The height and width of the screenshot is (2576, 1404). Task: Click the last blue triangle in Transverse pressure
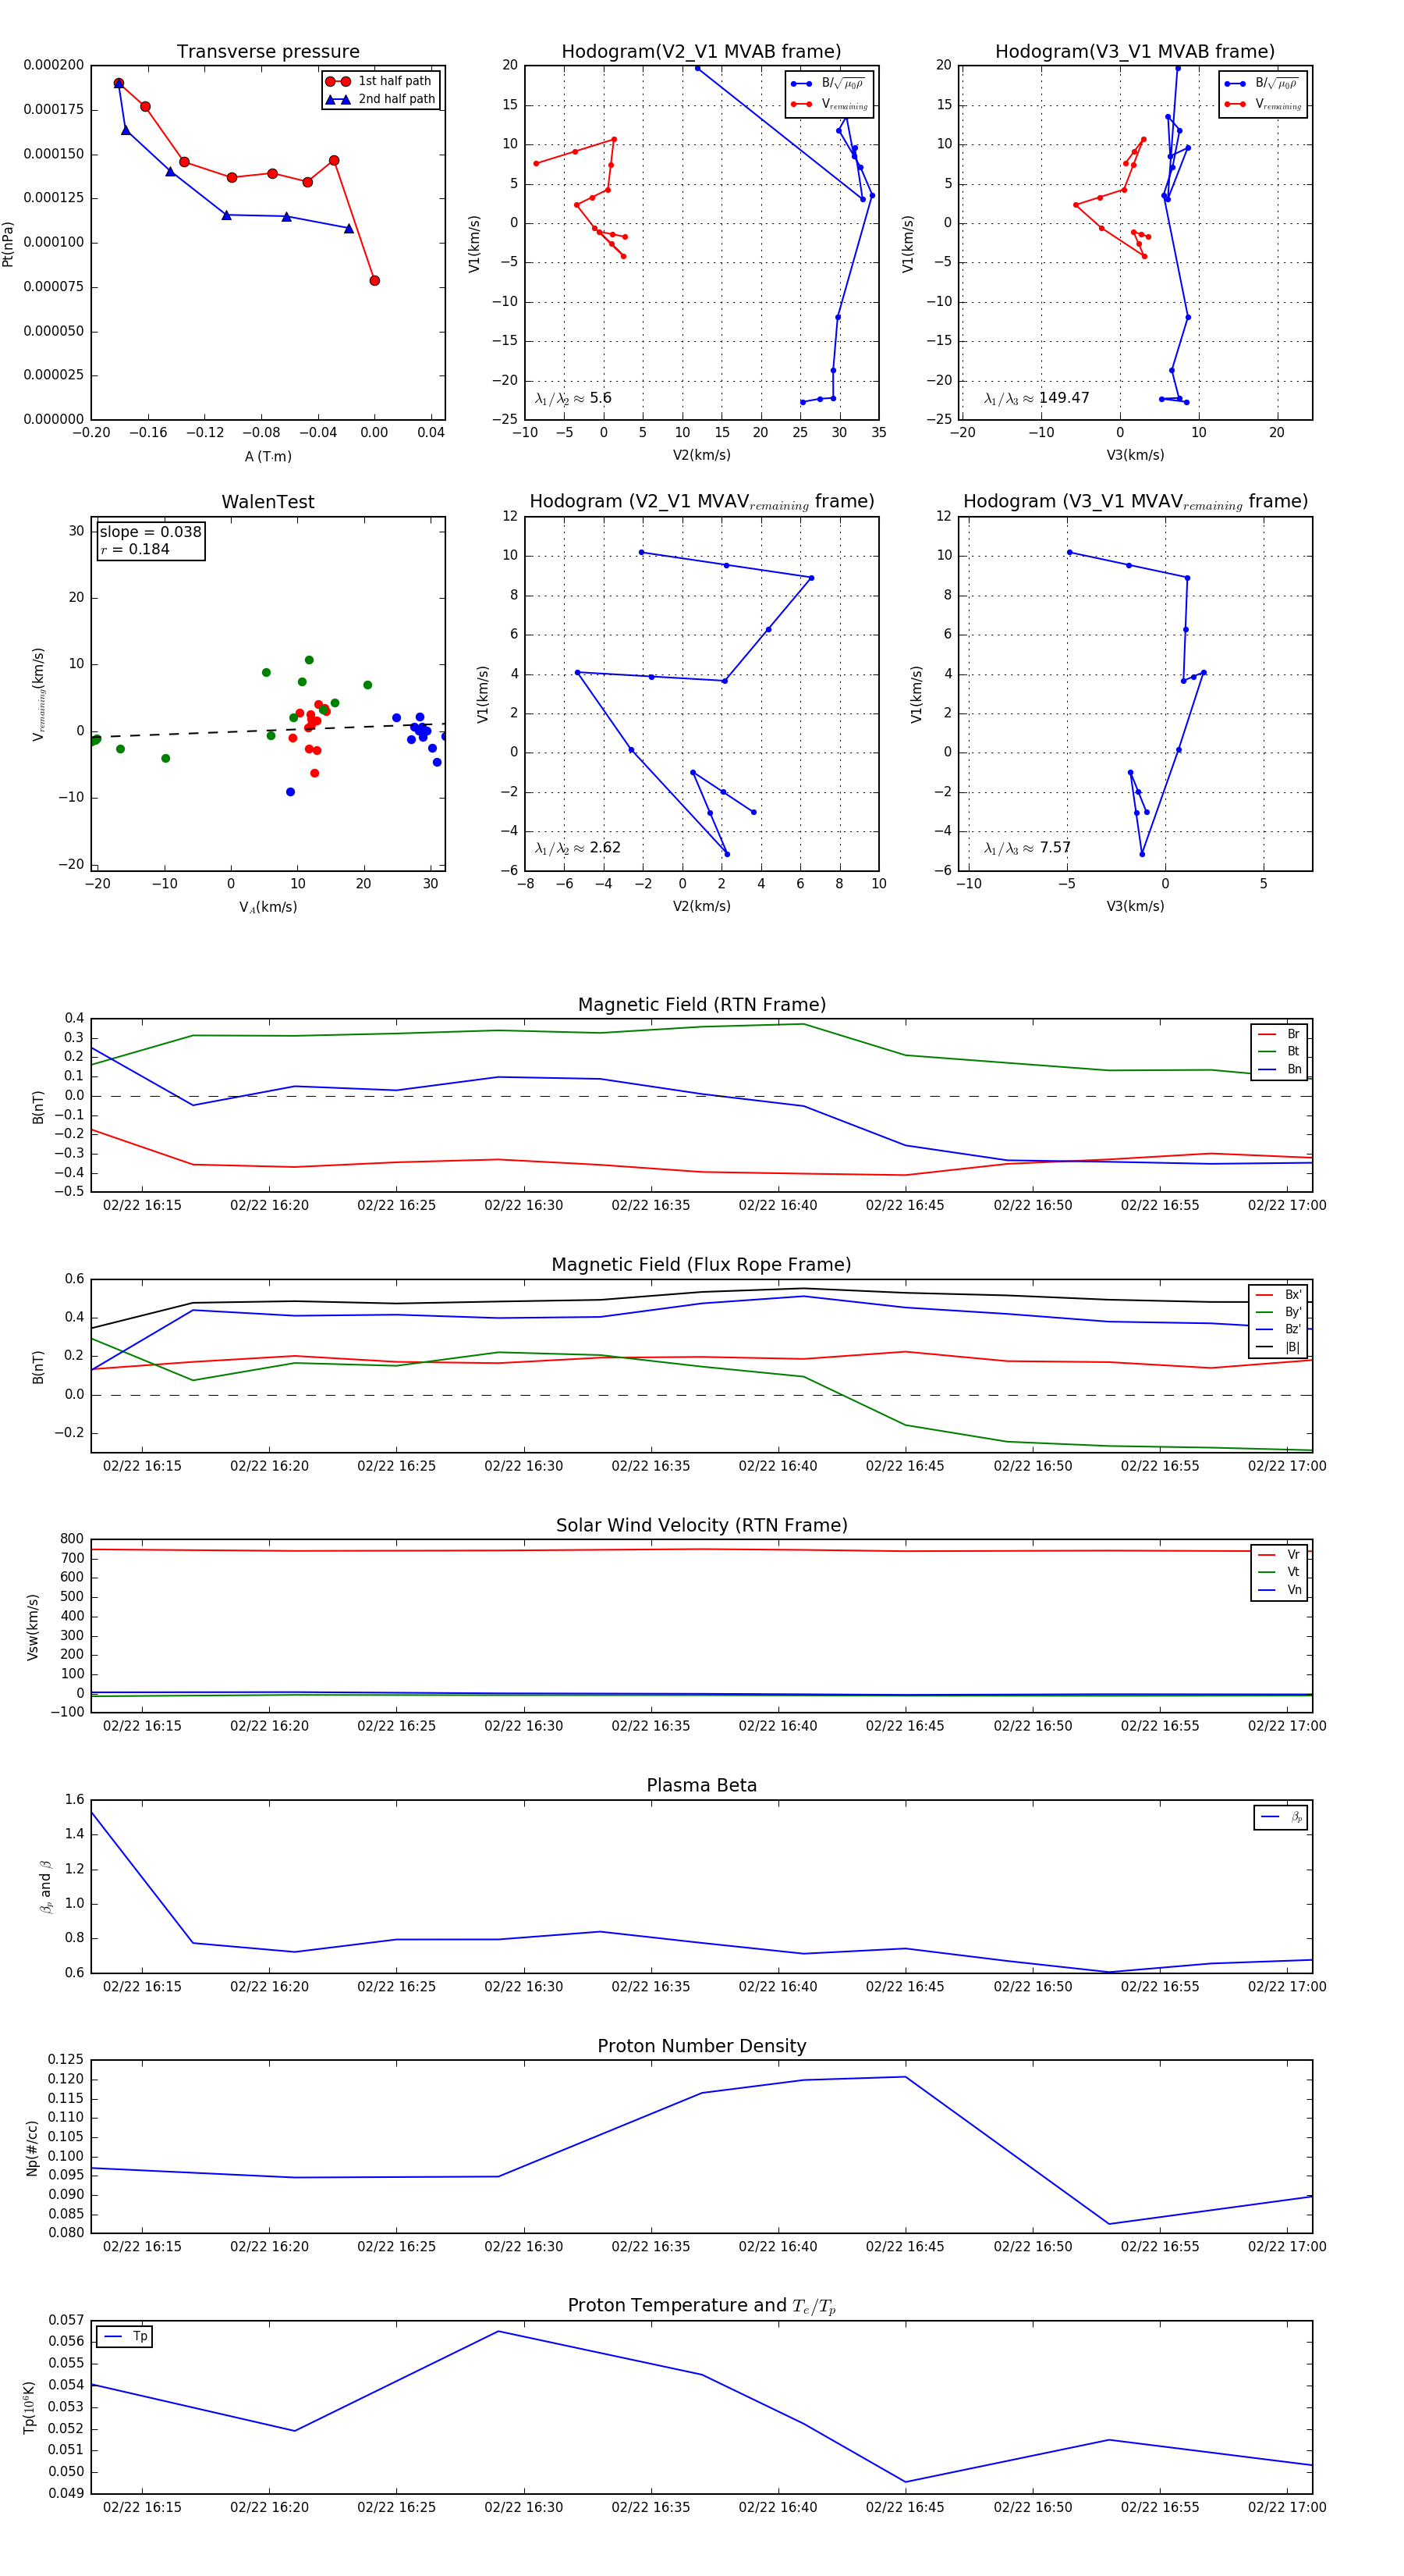pos(349,229)
